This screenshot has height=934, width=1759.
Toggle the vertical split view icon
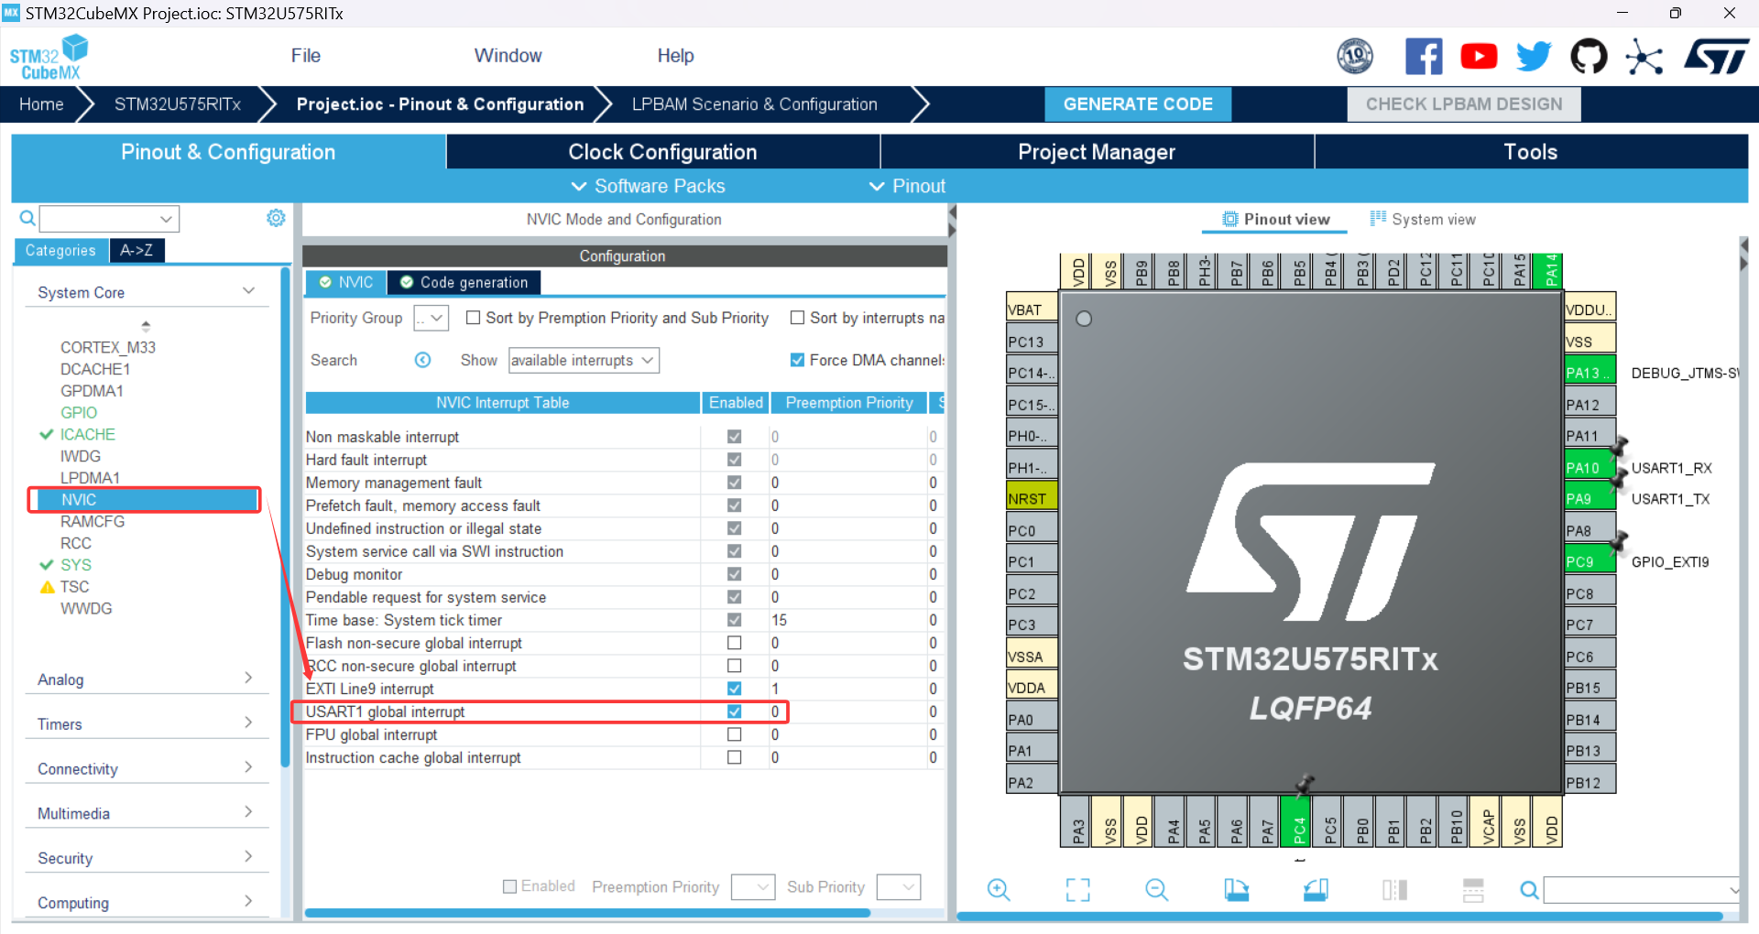pos(1394,889)
